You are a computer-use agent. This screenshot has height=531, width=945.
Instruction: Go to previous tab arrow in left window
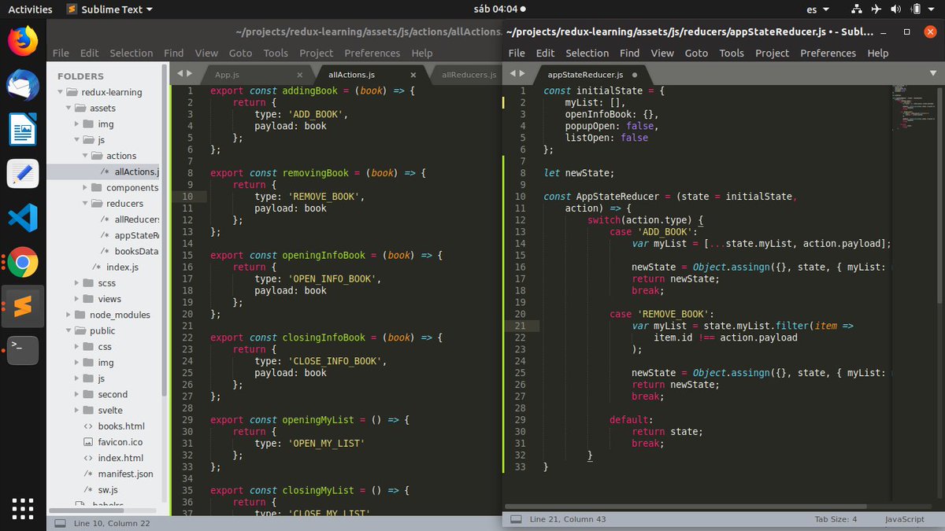pyautogui.click(x=179, y=73)
